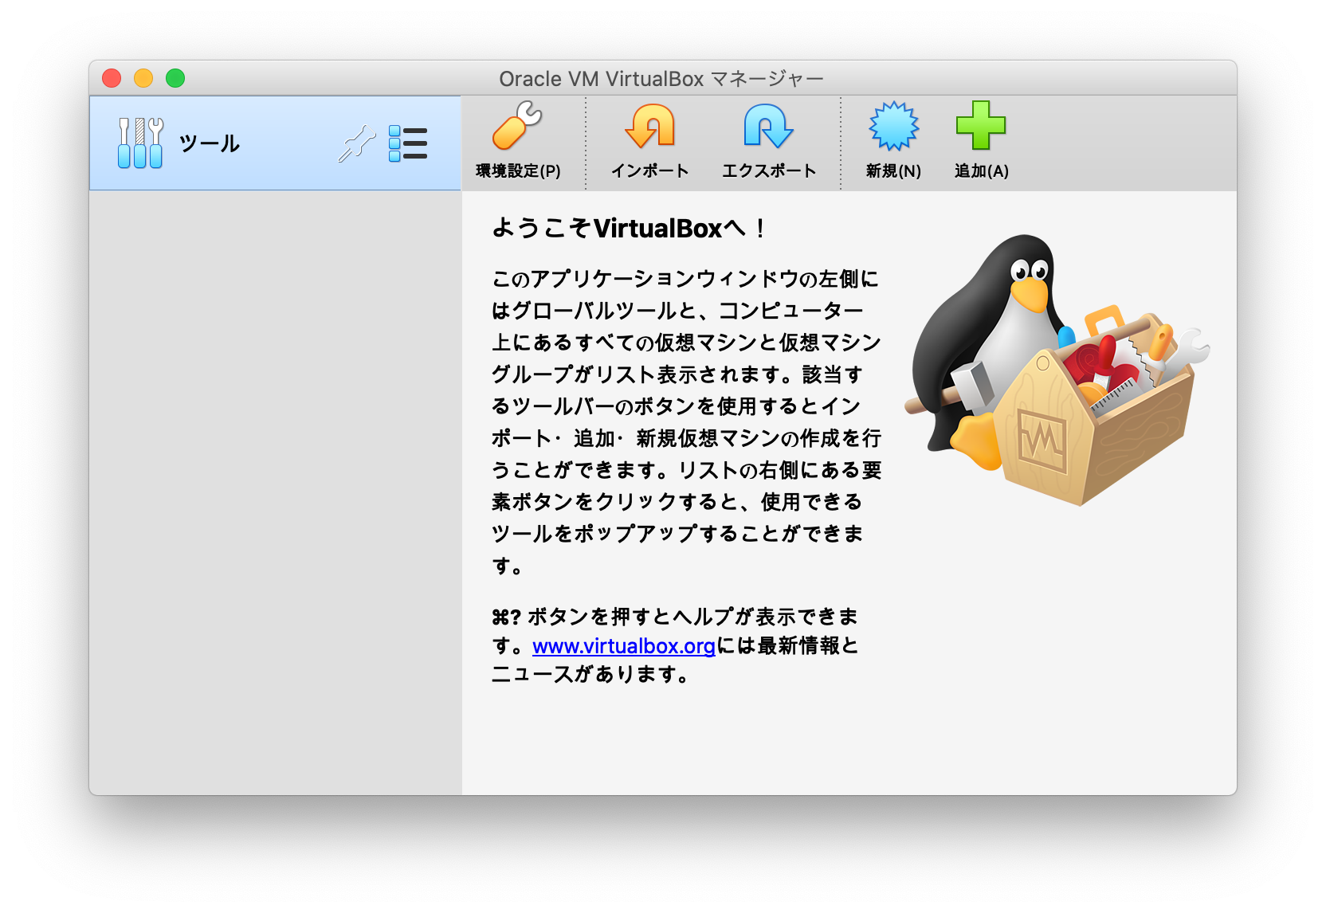Click the Oracle VM VirtualBox マネージャー title
1326x913 pixels.
(661, 79)
